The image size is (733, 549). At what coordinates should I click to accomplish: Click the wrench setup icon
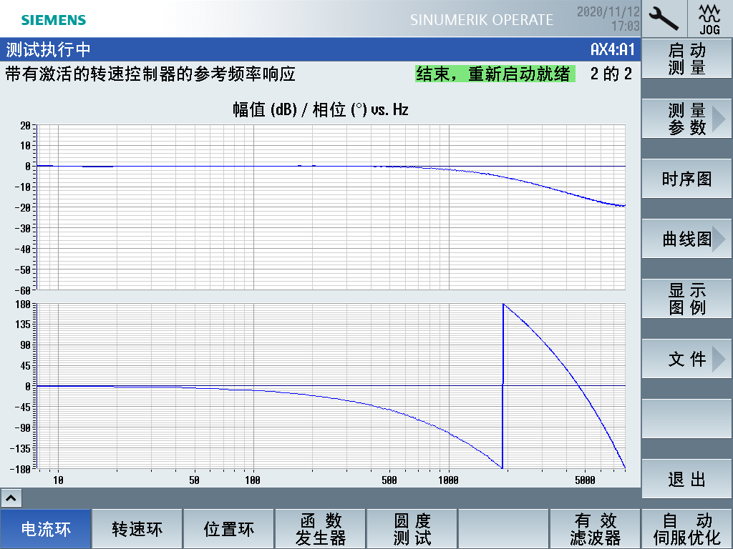click(x=664, y=18)
